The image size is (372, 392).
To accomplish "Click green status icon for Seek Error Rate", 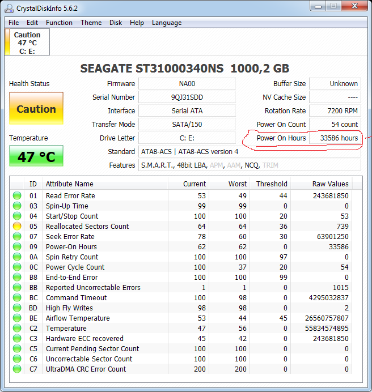I will (17, 236).
